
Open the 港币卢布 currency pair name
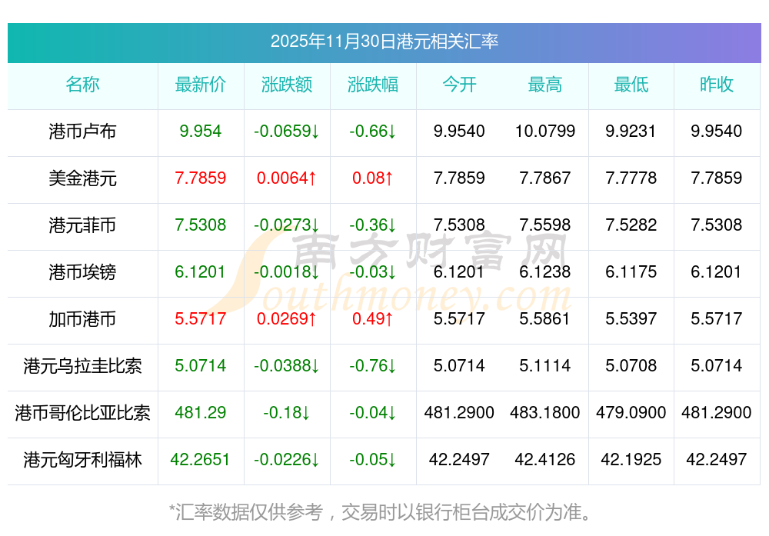tap(82, 132)
